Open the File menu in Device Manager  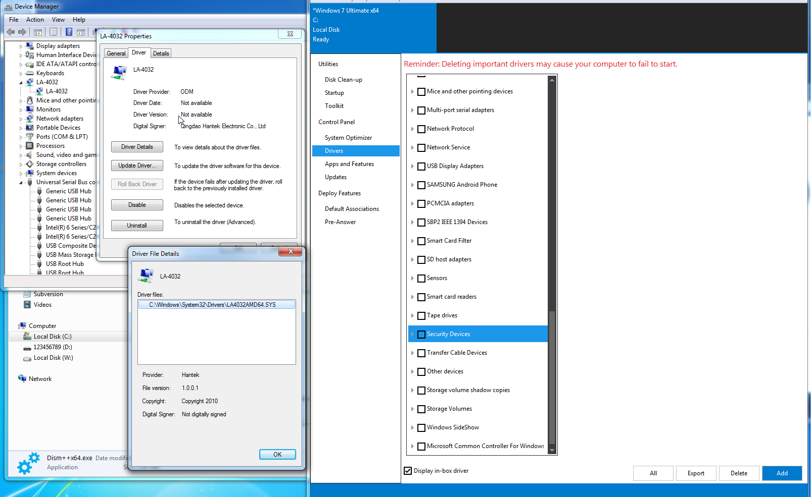coord(14,20)
